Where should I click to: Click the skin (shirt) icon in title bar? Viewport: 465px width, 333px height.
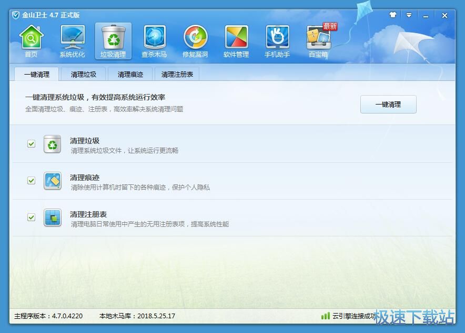(x=392, y=15)
